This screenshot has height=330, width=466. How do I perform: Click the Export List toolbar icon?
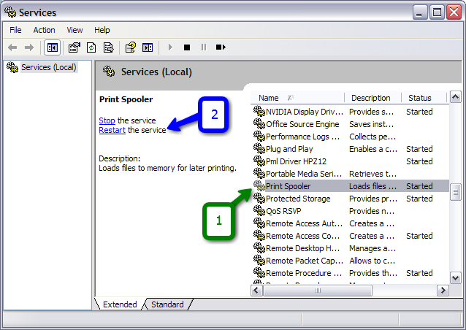coord(109,47)
